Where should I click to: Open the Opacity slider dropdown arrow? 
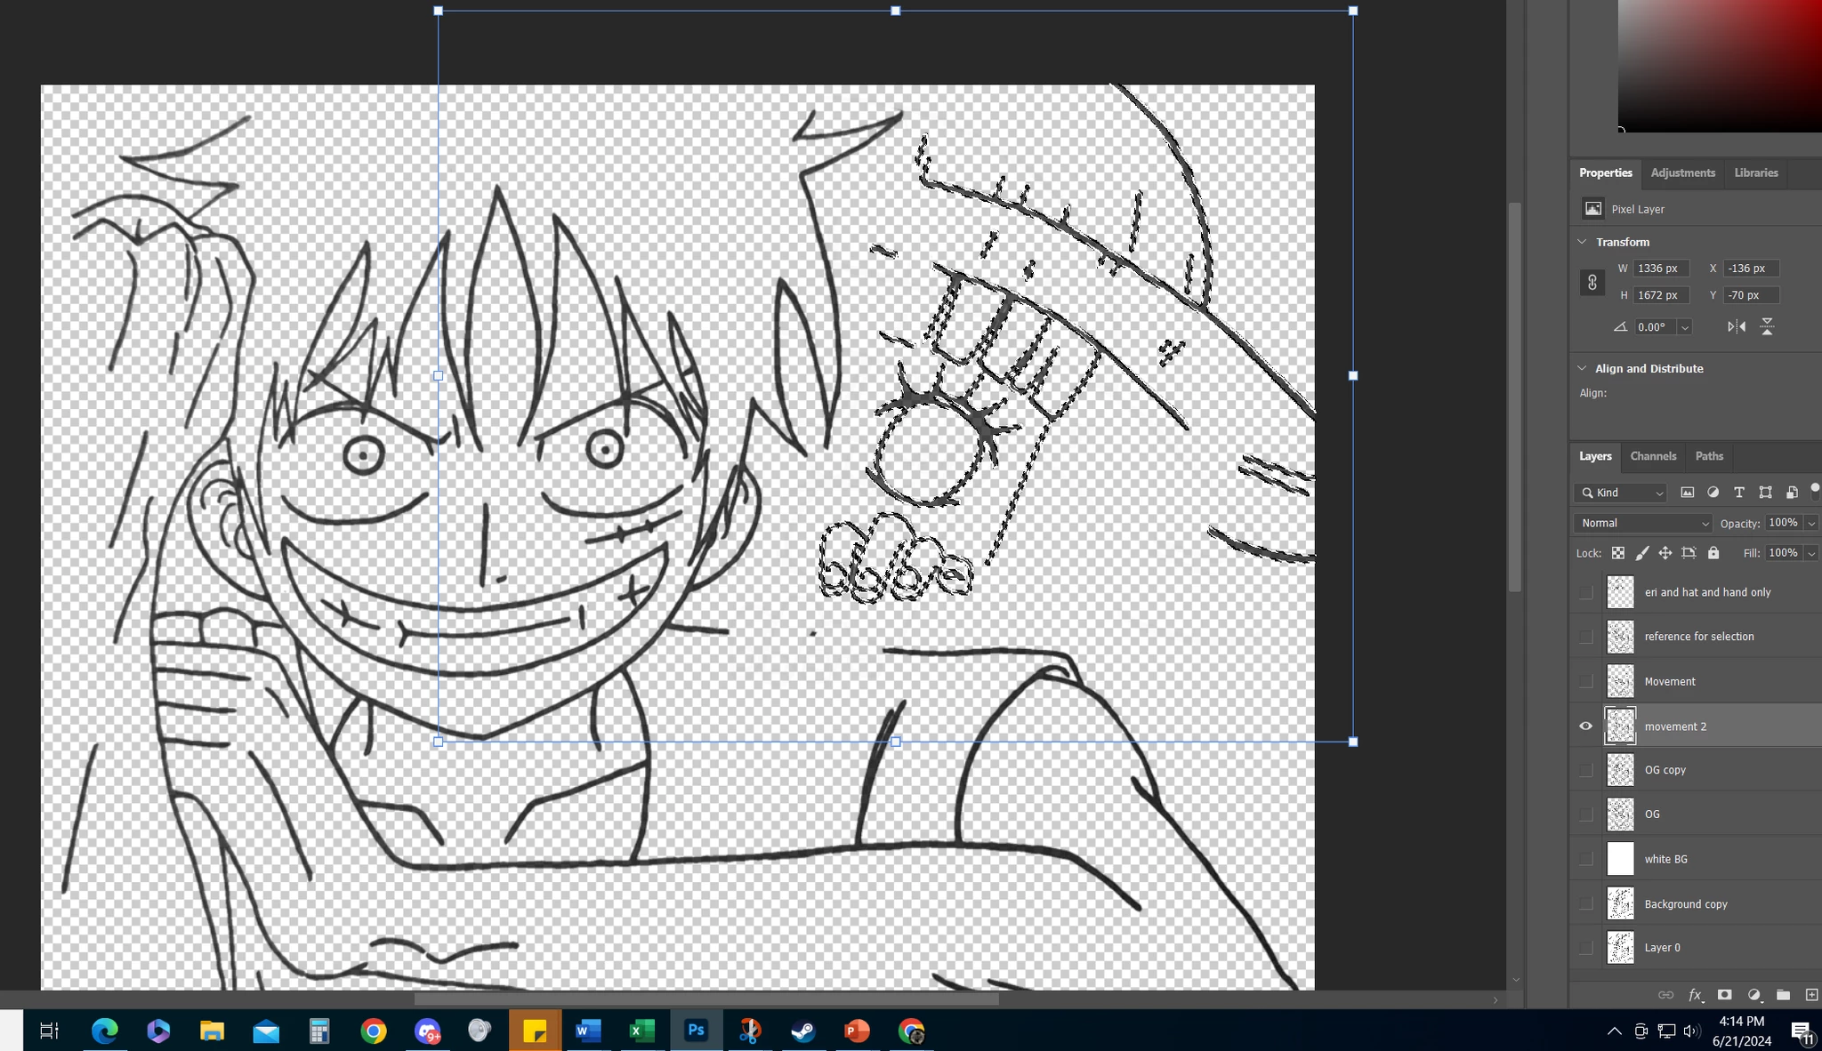[1811, 524]
